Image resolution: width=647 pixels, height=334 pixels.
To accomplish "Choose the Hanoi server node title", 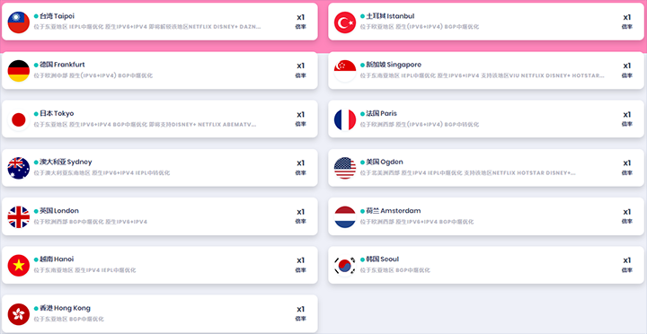I will click(x=57, y=259).
